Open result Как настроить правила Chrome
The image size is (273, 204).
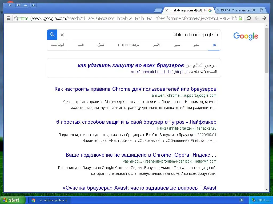135,89
